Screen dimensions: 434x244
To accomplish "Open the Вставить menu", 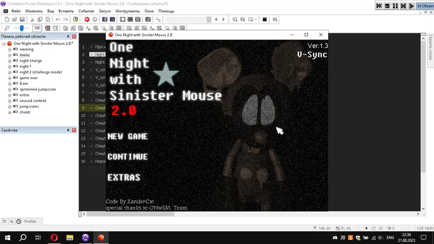I will (66, 11).
